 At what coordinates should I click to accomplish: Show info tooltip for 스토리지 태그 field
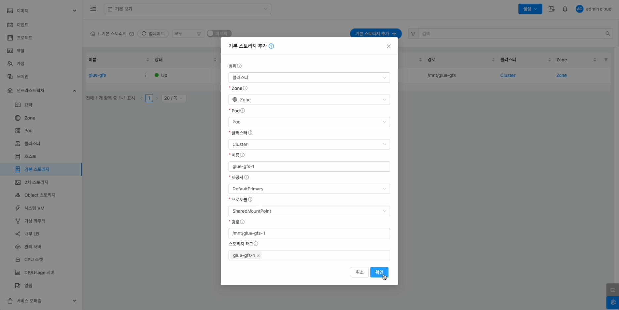[256, 244]
